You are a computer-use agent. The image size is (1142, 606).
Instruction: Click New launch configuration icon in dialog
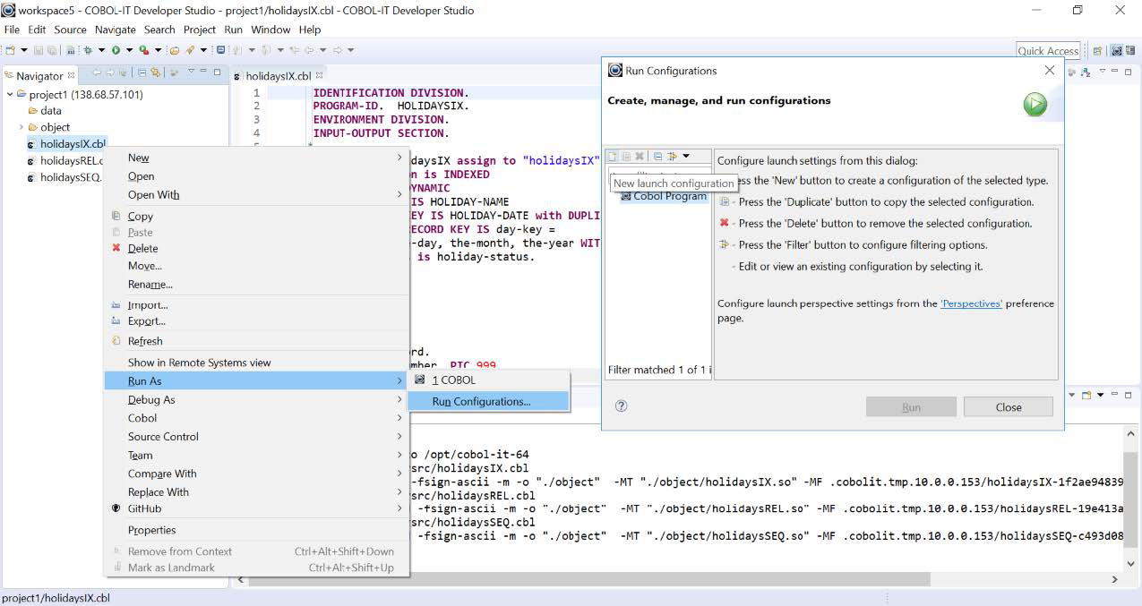[613, 157]
